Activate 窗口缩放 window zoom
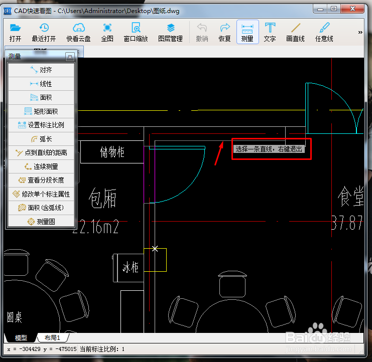The height and width of the screenshot is (362, 372). (136, 33)
